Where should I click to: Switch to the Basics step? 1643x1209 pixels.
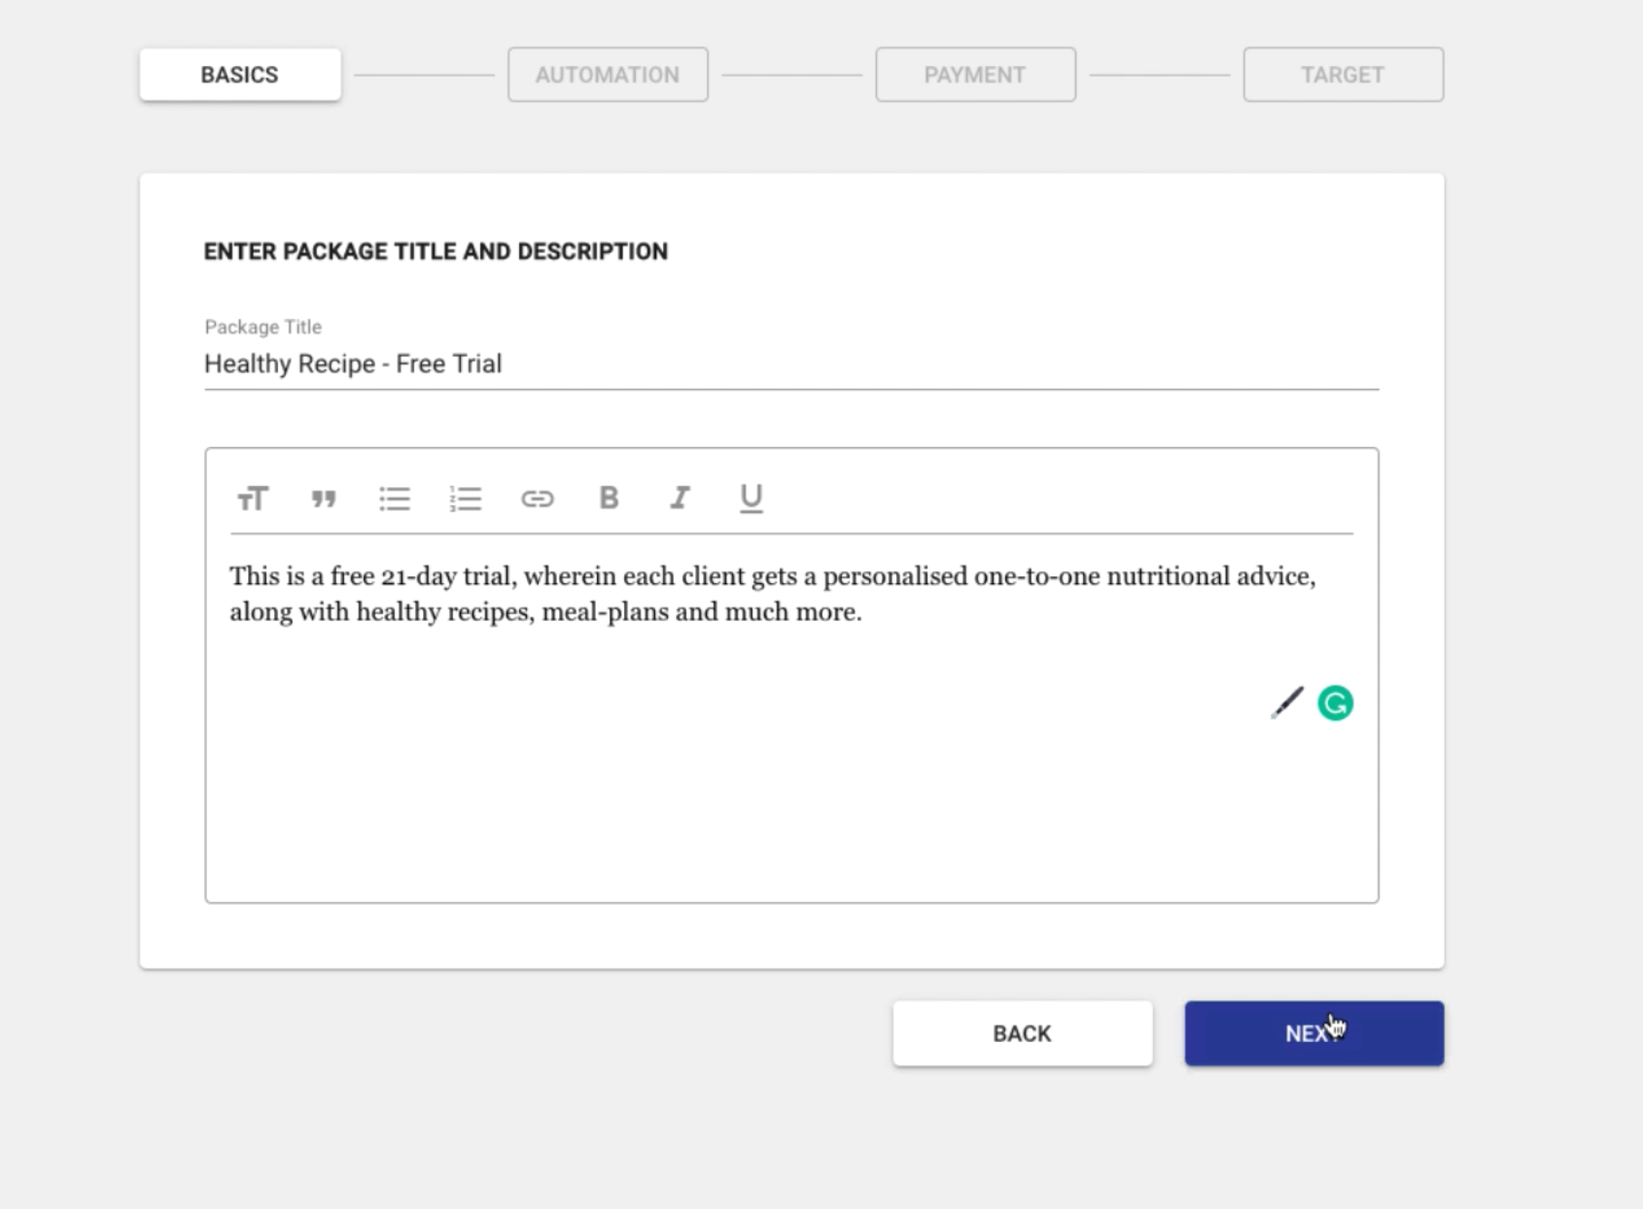(240, 75)
